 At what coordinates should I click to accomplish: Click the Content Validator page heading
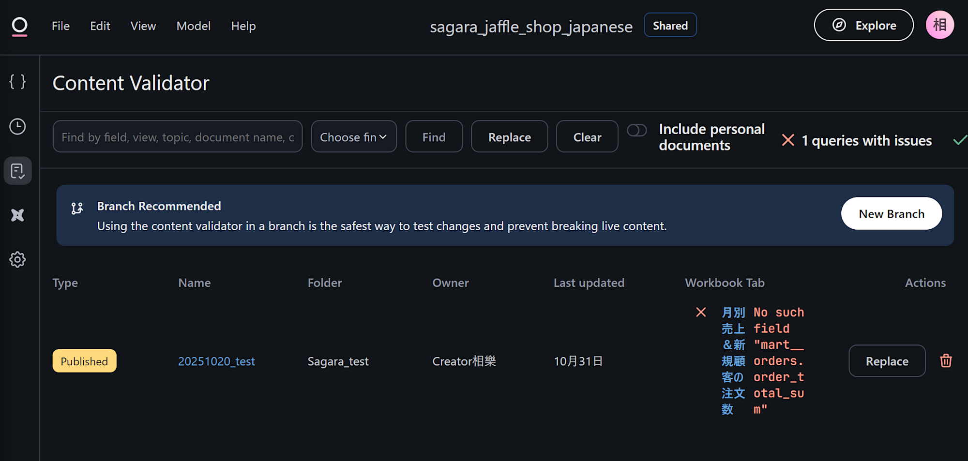(x=131, y=83)
